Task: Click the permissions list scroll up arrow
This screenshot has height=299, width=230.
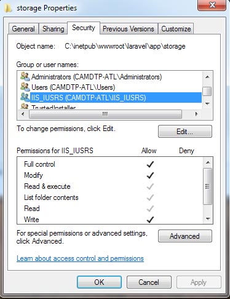Action: [x=208, y=162]
